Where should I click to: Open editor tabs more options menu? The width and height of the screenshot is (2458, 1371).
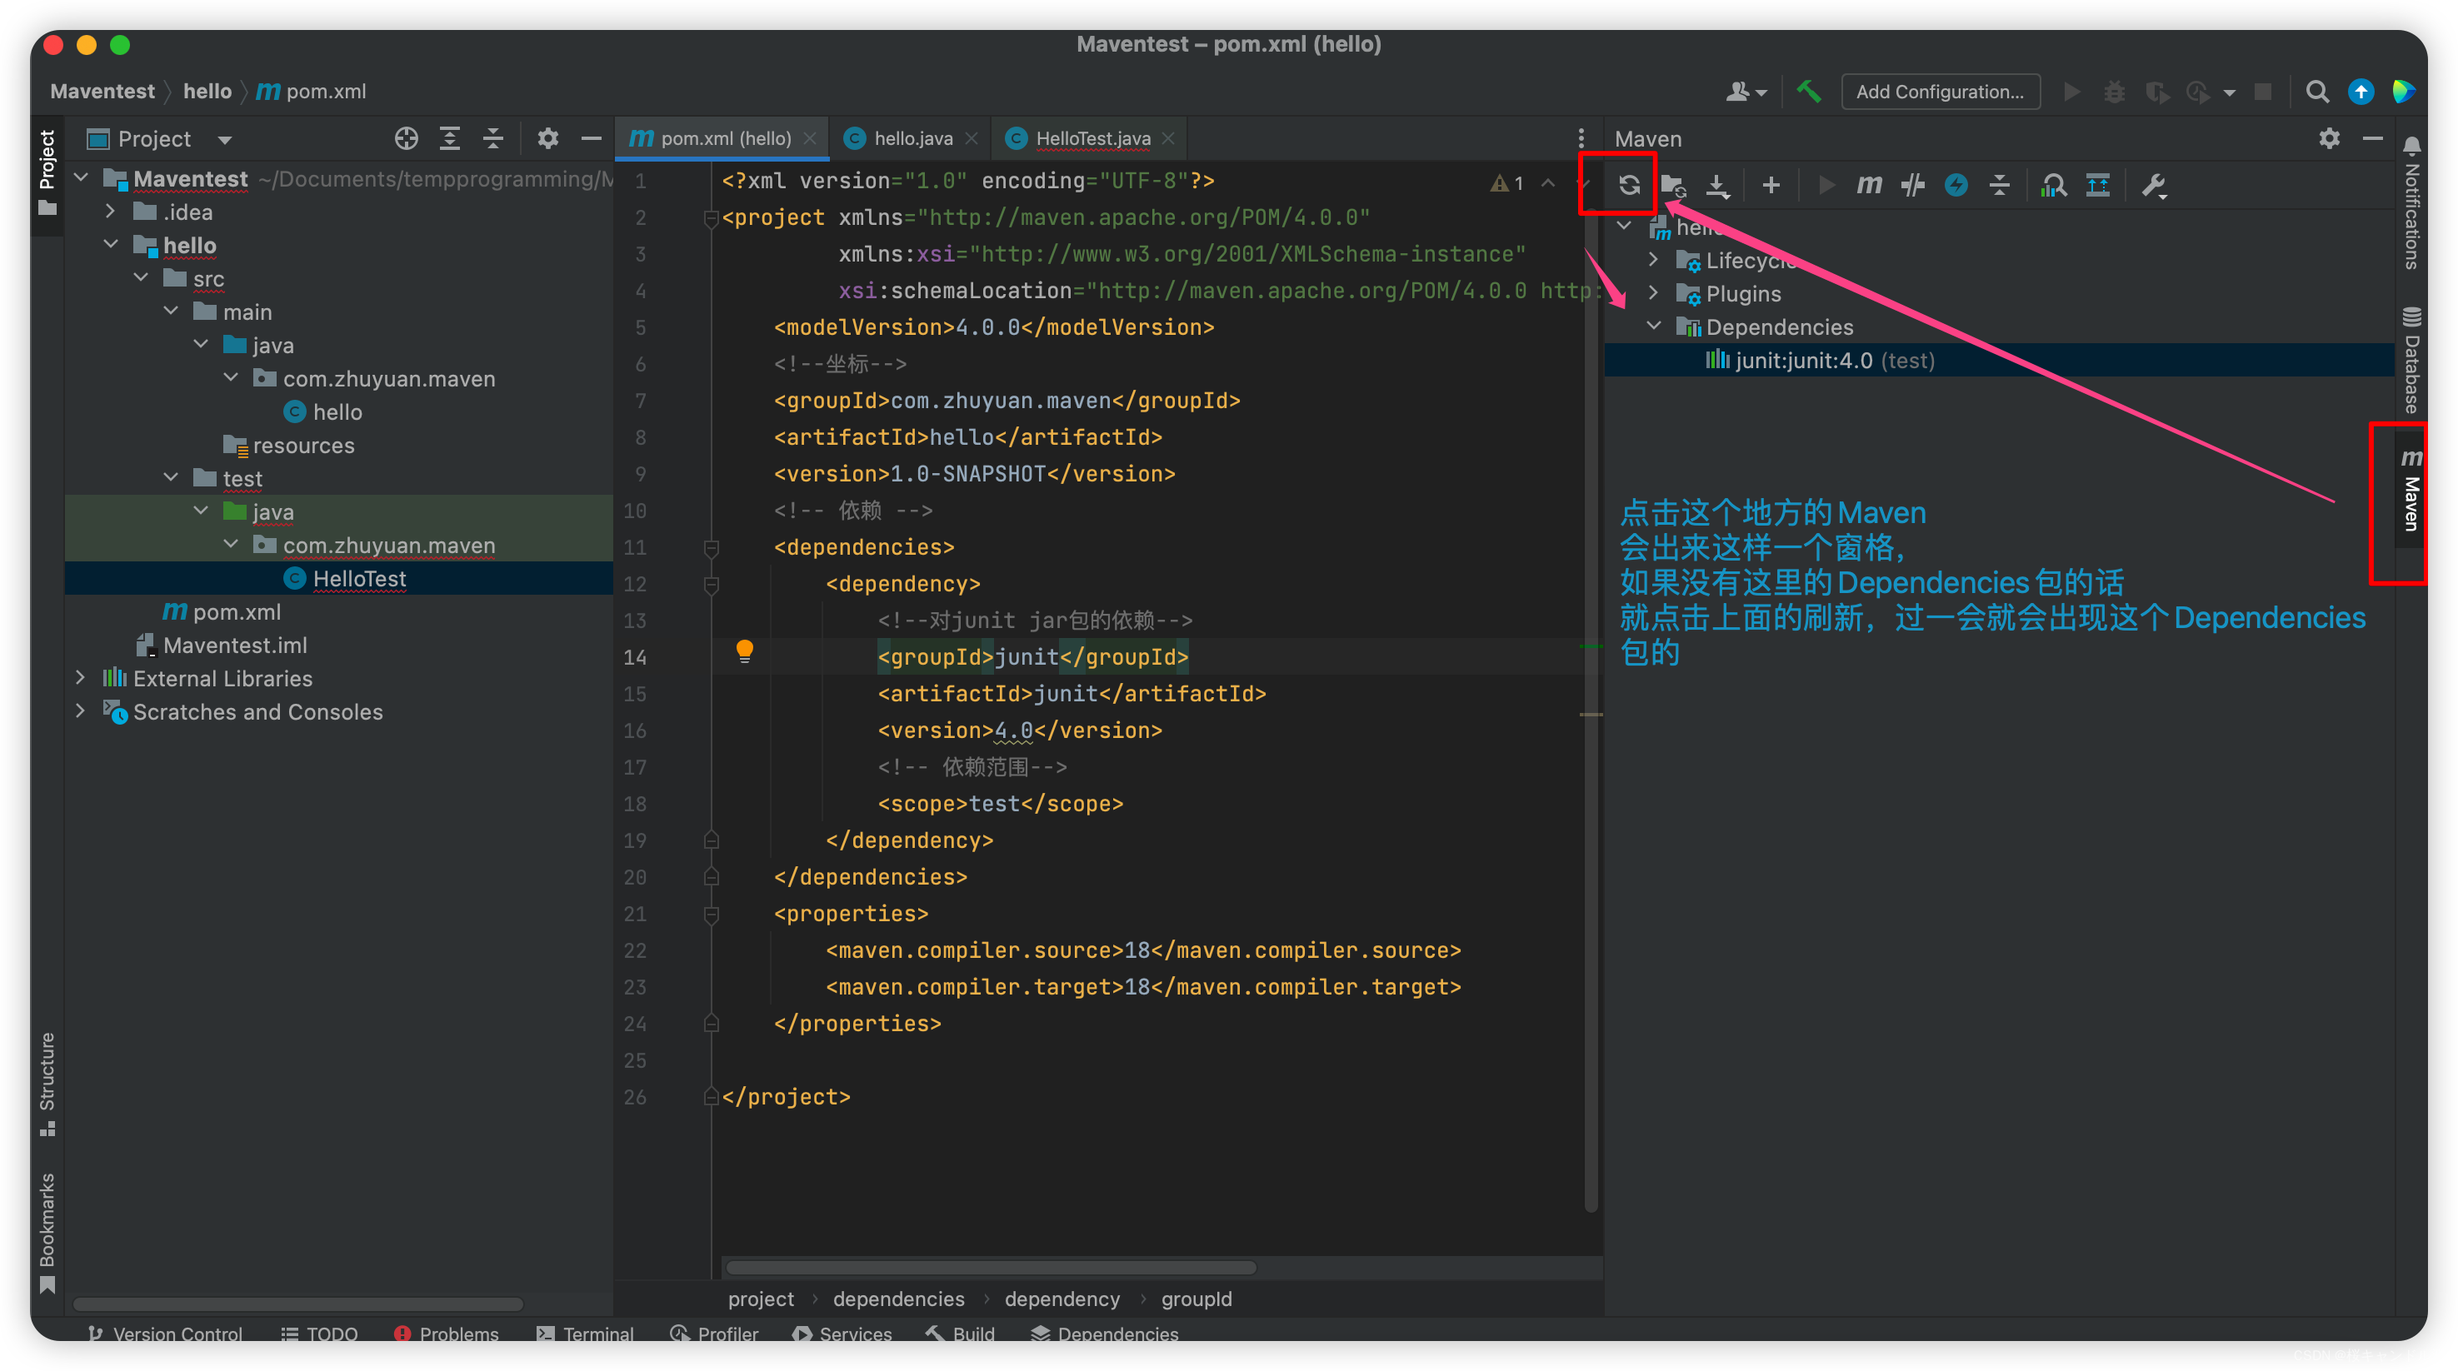(1580, 139)
